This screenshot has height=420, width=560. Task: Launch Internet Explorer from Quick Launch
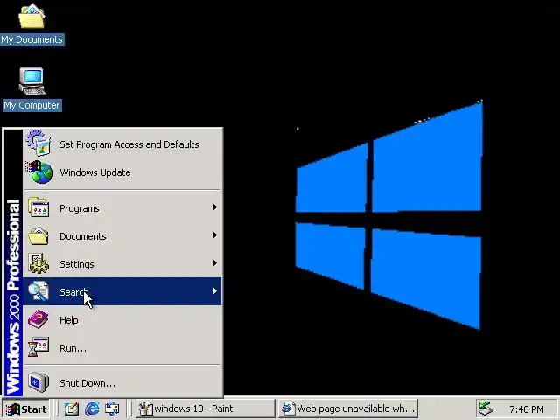(x=92, y=409)
